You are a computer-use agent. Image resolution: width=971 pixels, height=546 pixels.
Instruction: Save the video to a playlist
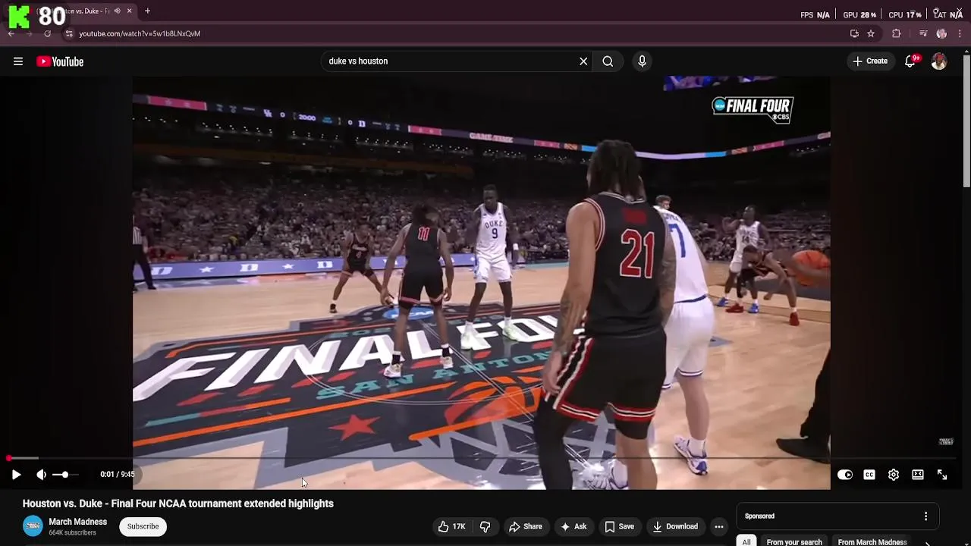point(619,526)
